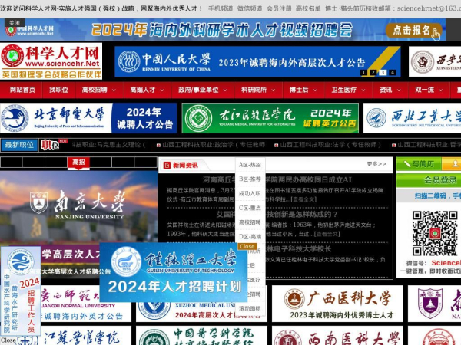Image resolution: width=461 pixels, height=345 pixels.
Task: Open the 2024年海内外科研学术人才视频招聘会 banner
Action: coord(223,30)
